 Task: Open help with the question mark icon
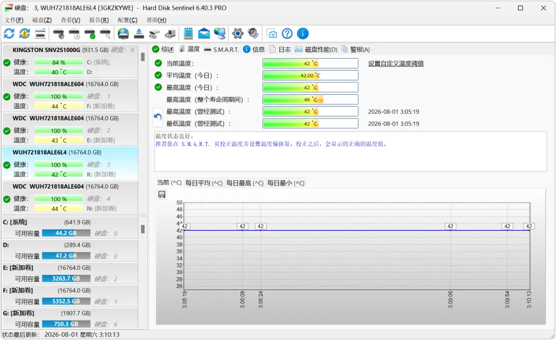point(287,33)
